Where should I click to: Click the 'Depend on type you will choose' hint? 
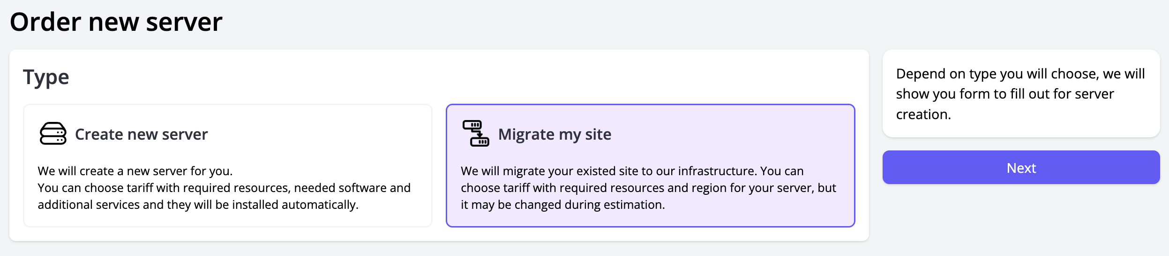tap(1020, 74)
